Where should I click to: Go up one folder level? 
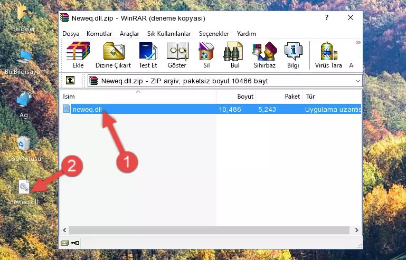click(70, 81)
